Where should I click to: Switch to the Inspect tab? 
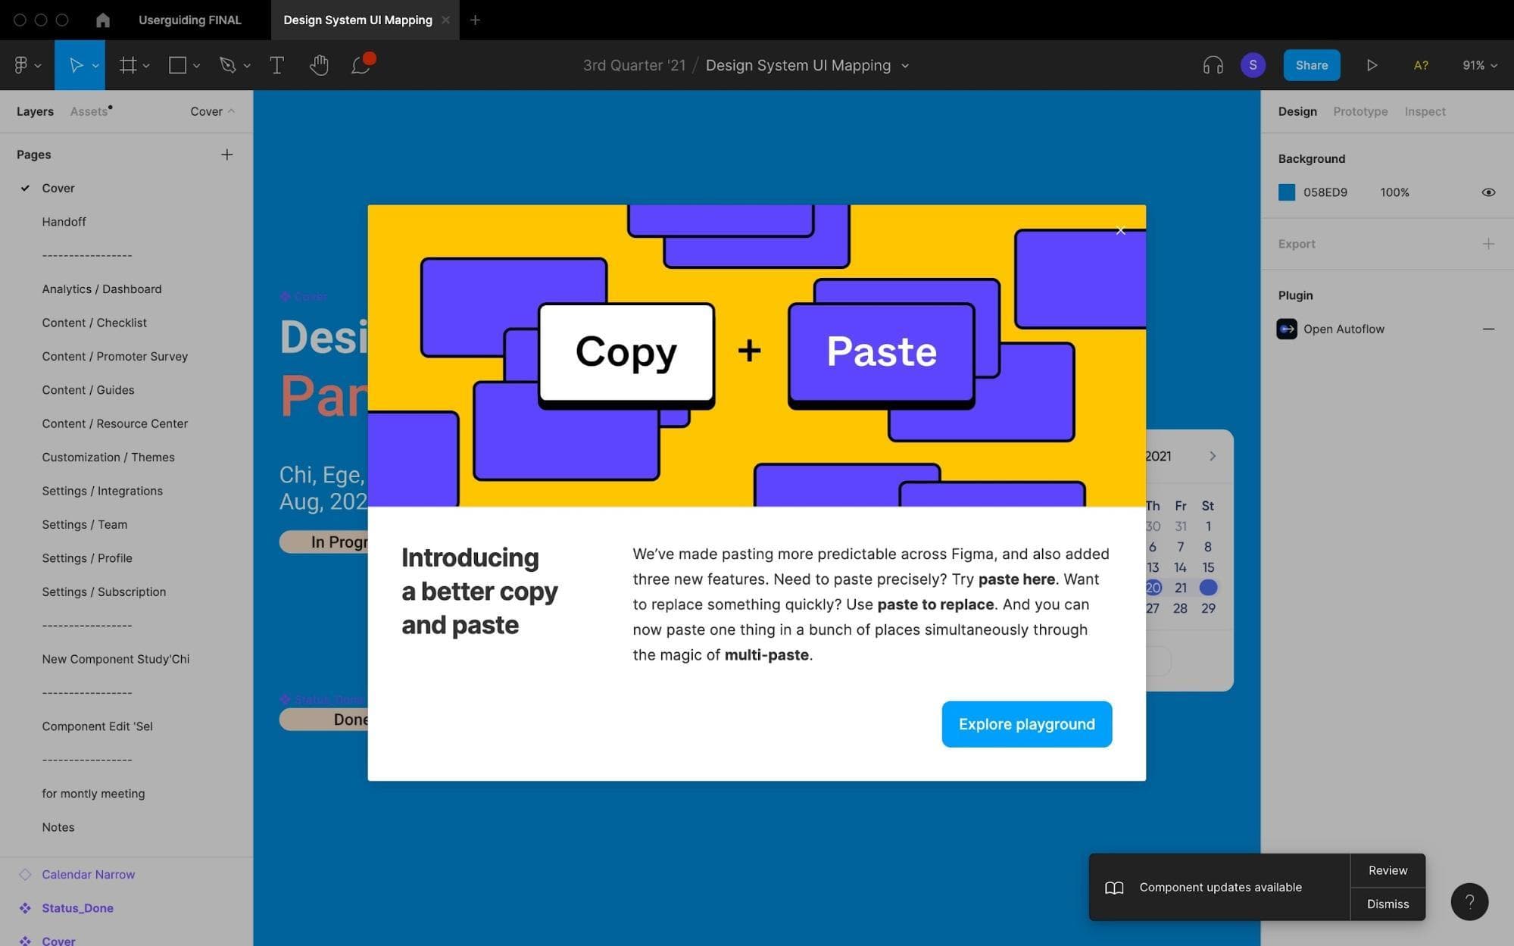1425,111
